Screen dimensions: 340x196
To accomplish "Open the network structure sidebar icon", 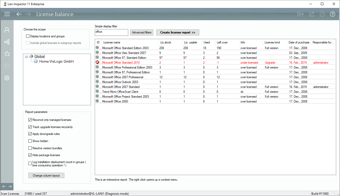I will [7, 42].
